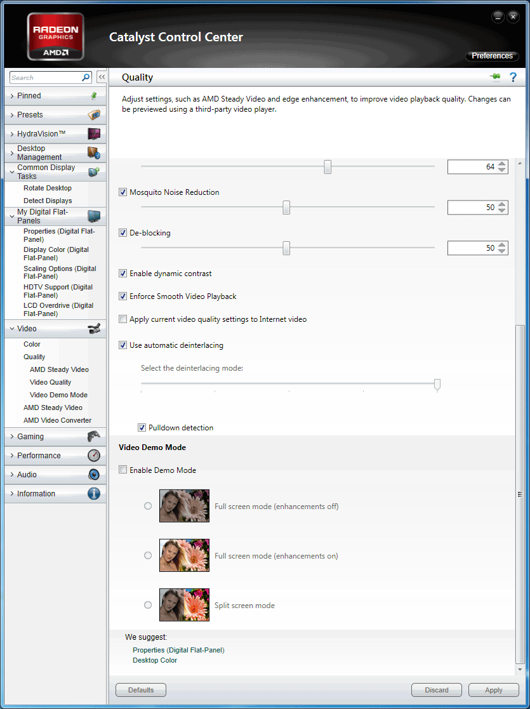Open Video Demo Mode in sidebar
Screen dimensions: 530x709
59,395
